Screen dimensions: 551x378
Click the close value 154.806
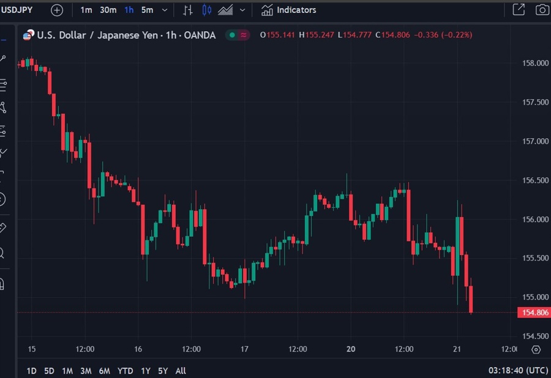[x=395, y=35]
